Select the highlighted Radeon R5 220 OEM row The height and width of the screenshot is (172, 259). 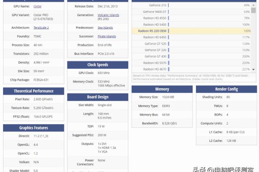191,31
